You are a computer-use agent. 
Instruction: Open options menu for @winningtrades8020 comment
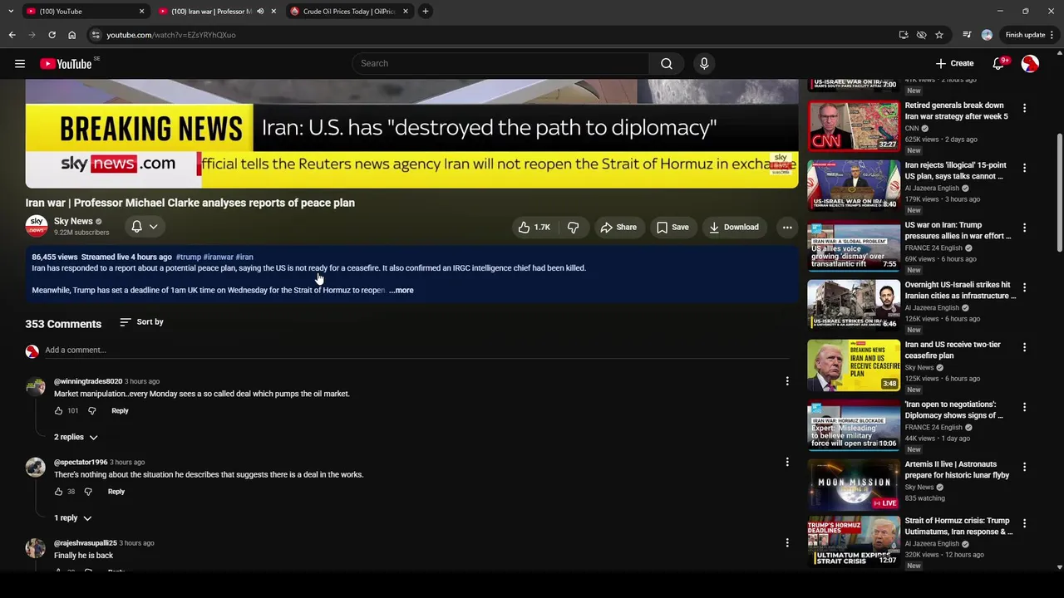point(787,381)
